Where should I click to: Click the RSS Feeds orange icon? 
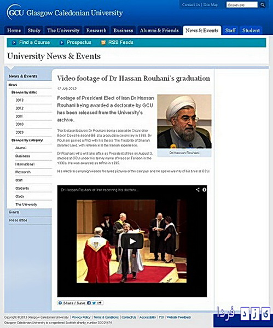[103, 43]
